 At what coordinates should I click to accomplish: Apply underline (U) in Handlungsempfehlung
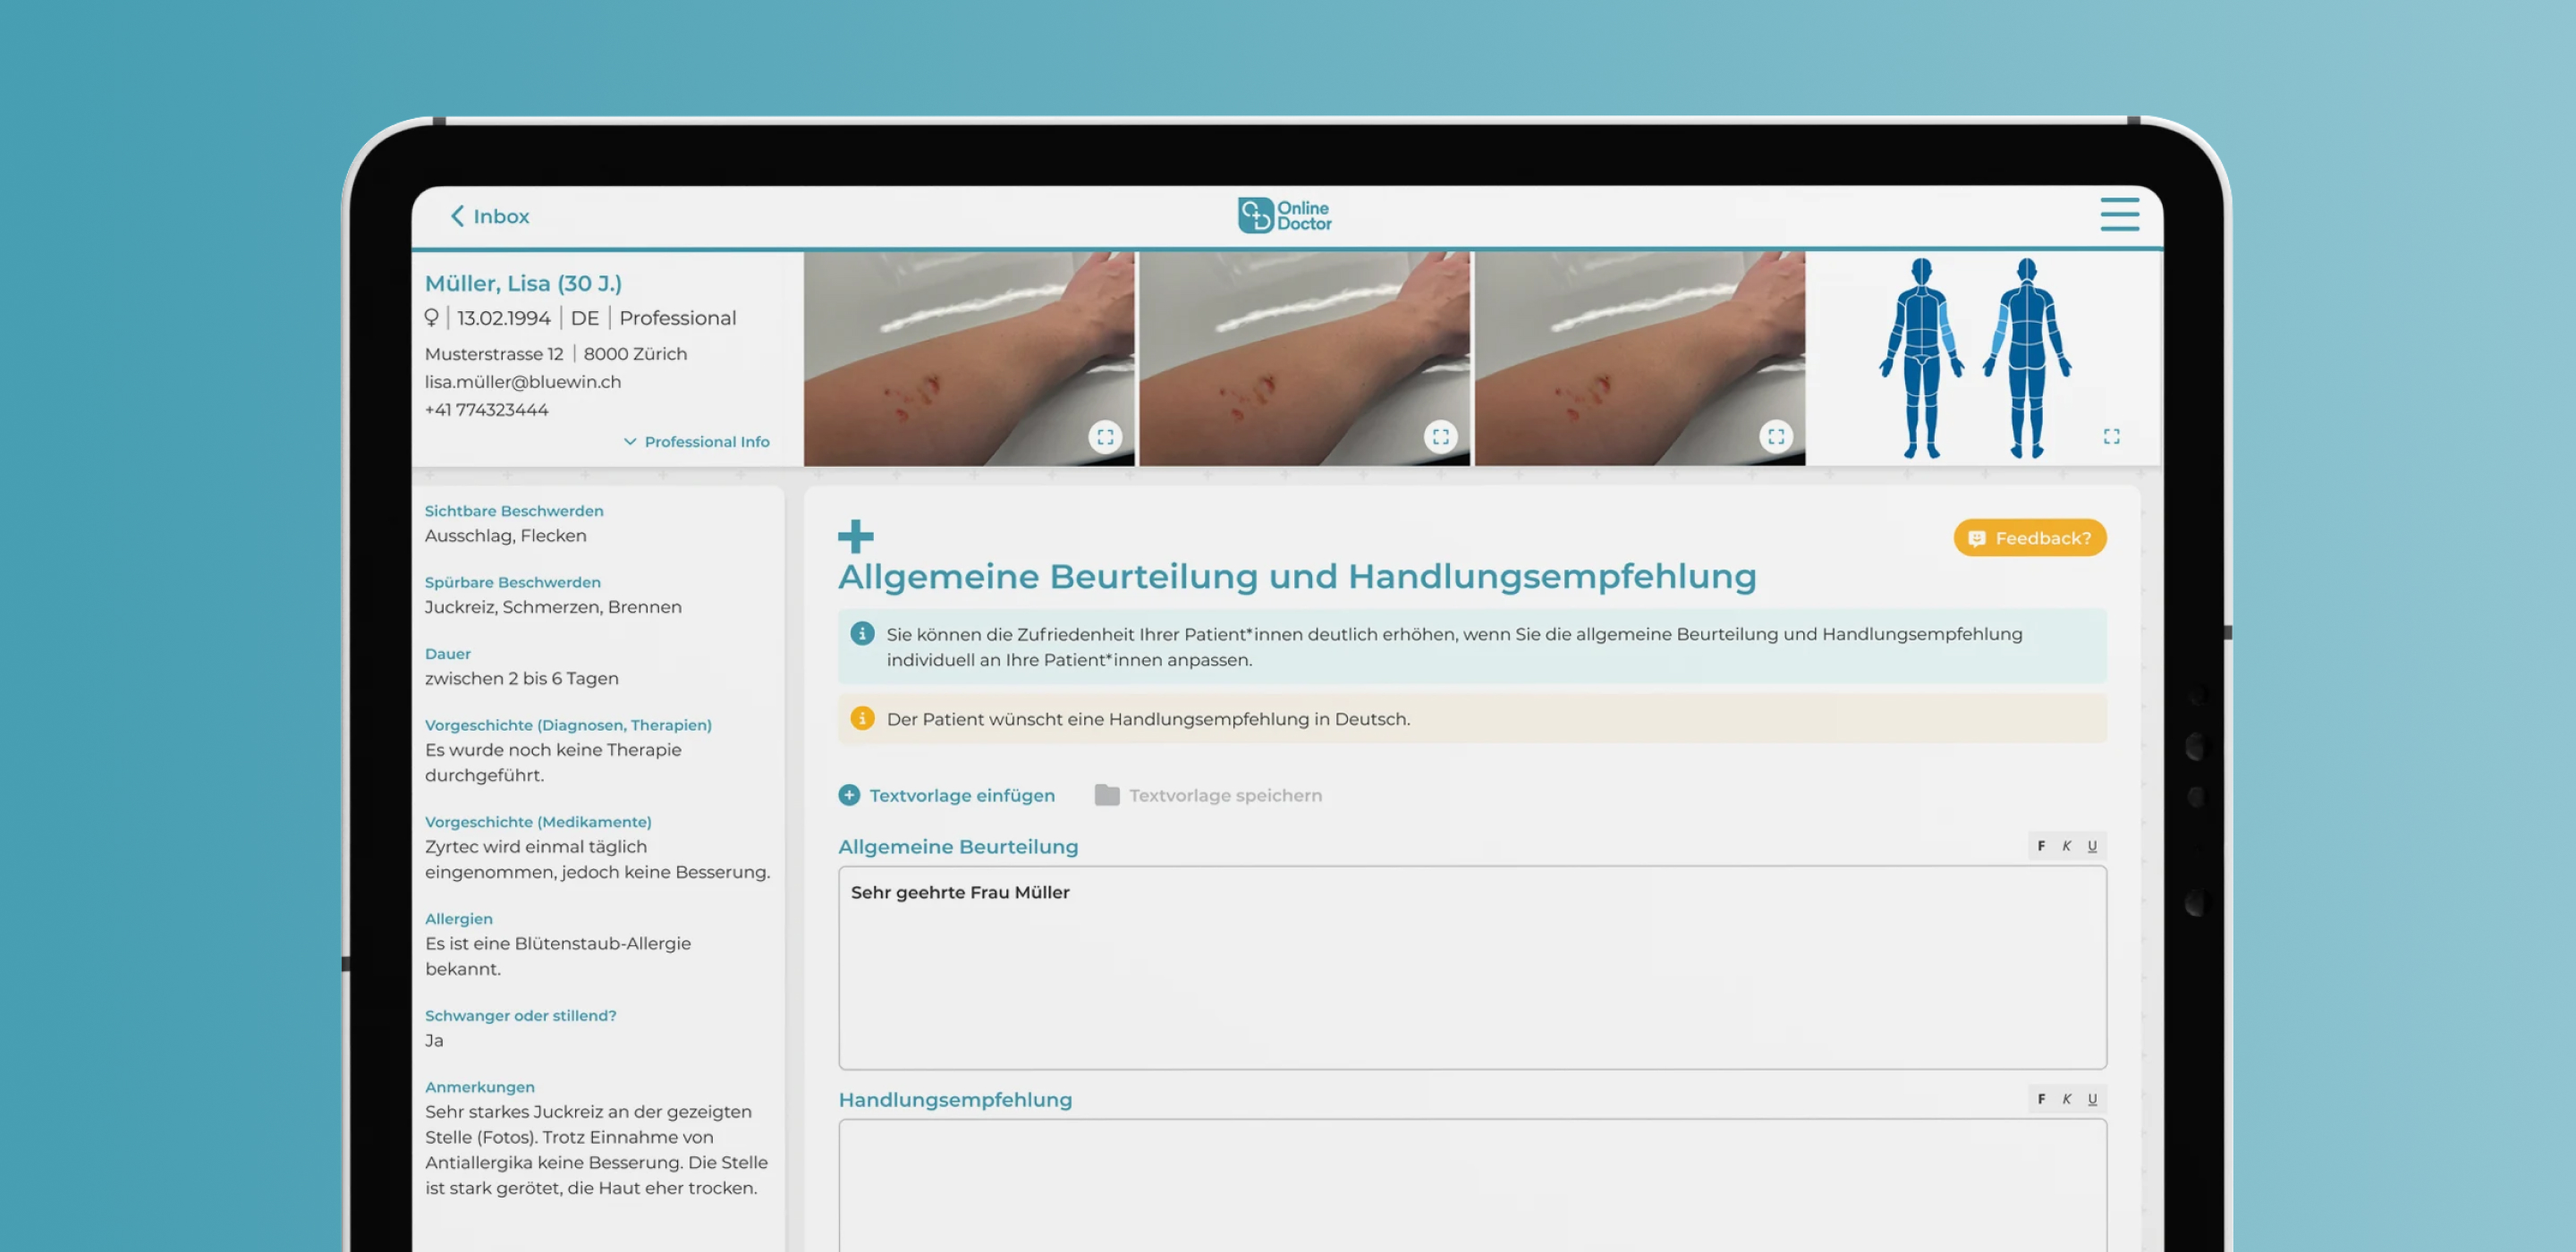2092,1099
